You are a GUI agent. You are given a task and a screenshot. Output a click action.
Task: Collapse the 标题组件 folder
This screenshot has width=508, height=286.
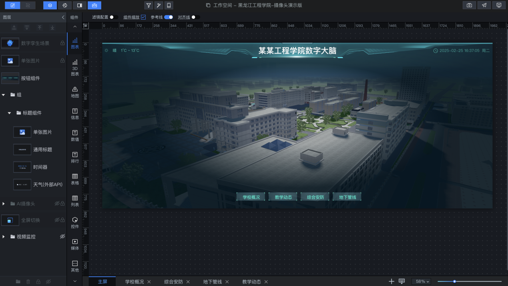click(x=9, y=113)
